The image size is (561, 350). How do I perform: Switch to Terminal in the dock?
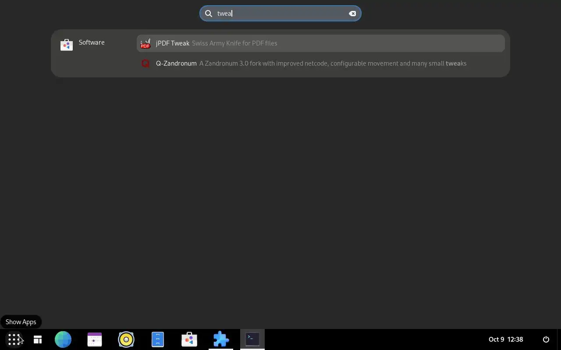[252, 339]
